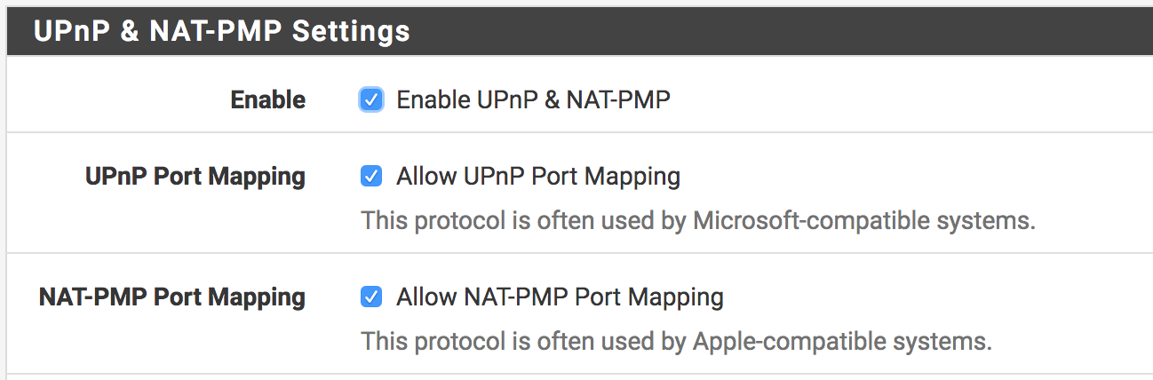This screenshot has width=1153, height=380.
Task: Click the help text mentioning Apple-compatible systems
Action: 675,341
